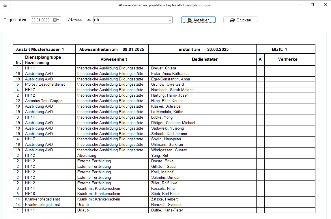The image size is (331, 219).
Task: Click the Anzeigen button
Action: click(x=198, y=20)
